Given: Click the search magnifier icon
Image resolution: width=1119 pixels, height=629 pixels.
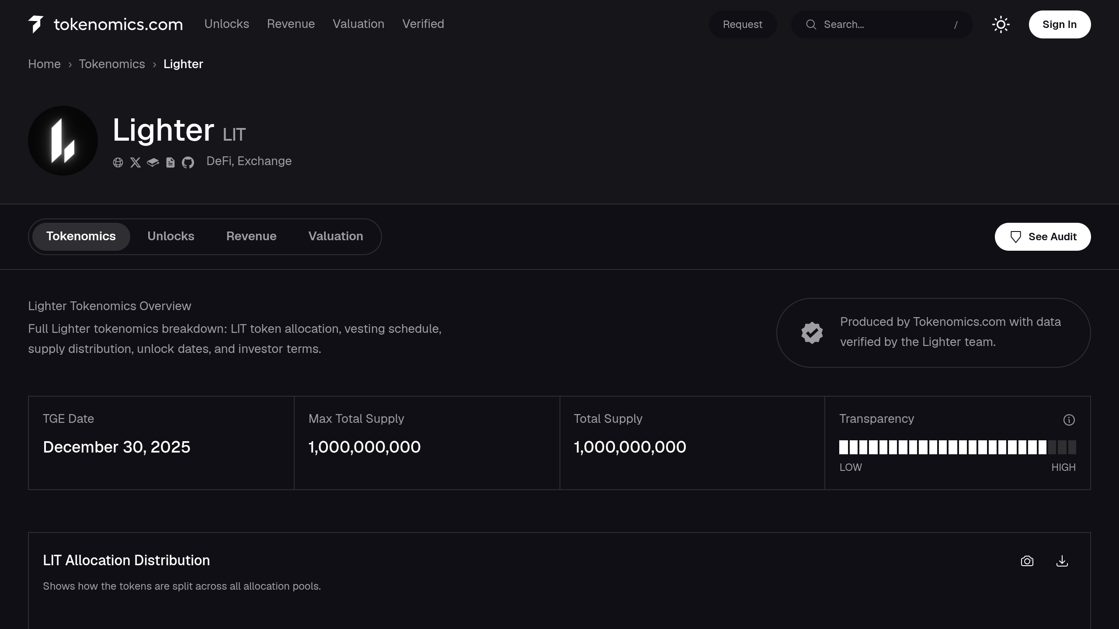Looking at the screenshot, I should coord(811,24).
